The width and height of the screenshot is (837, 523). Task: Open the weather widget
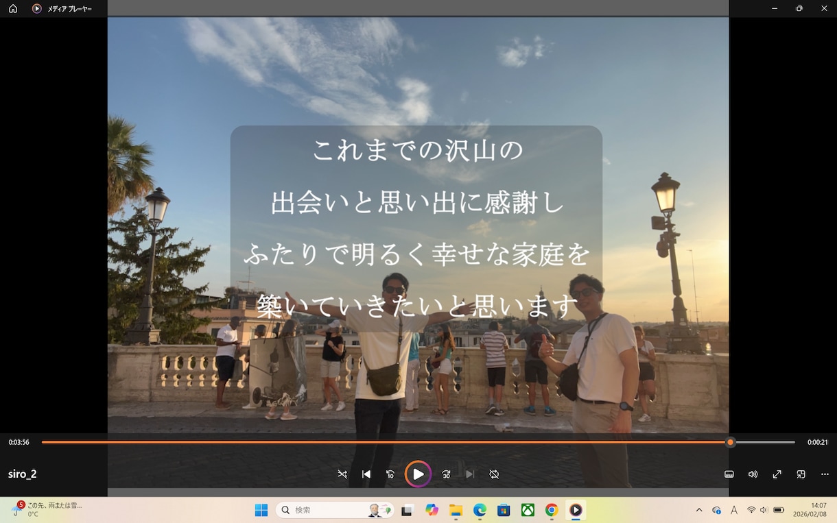45,509
